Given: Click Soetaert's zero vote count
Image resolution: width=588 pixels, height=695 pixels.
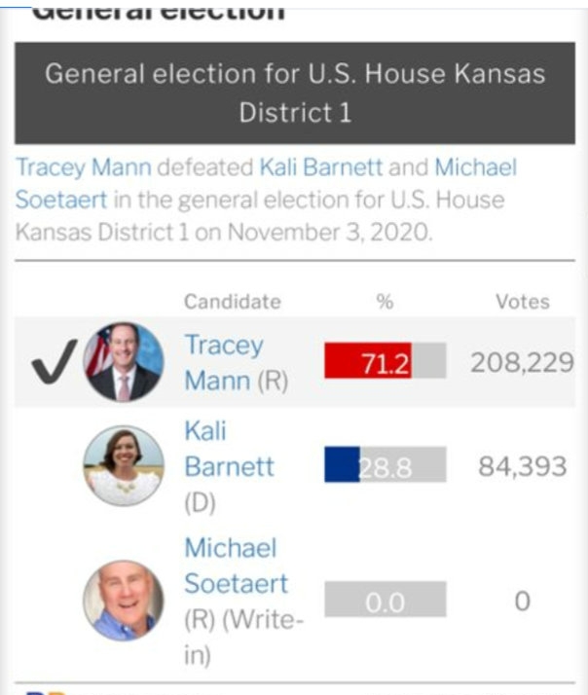Looking at the screenshot, I should point(522,601).
